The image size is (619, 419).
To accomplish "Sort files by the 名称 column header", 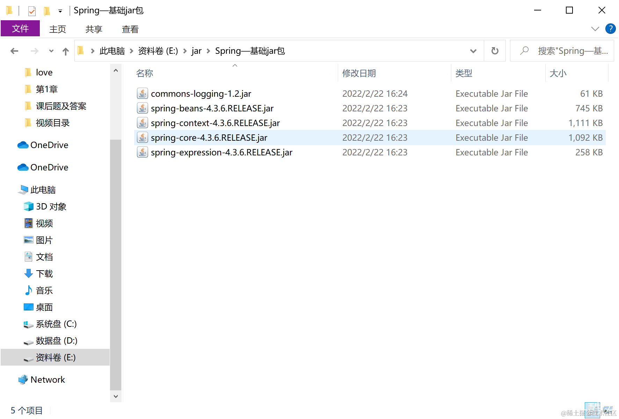I will [145, 73].
